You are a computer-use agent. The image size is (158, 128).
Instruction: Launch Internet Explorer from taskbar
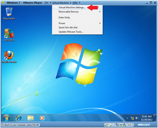(19, 118)
